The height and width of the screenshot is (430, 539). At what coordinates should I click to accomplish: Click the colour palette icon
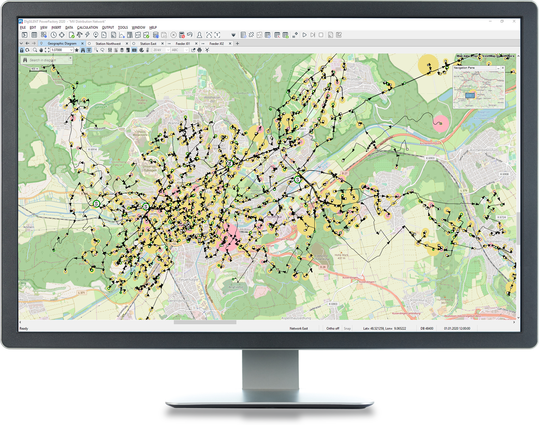pos(142,50)
